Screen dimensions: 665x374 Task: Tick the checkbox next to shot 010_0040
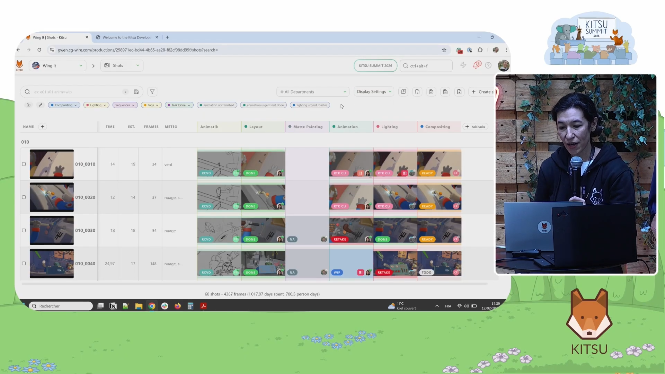click(x=24, y=264)
